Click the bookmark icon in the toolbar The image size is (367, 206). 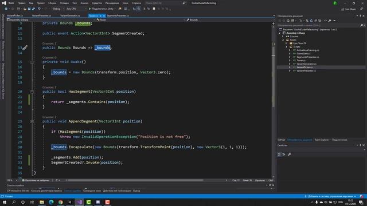coord(154,9)
